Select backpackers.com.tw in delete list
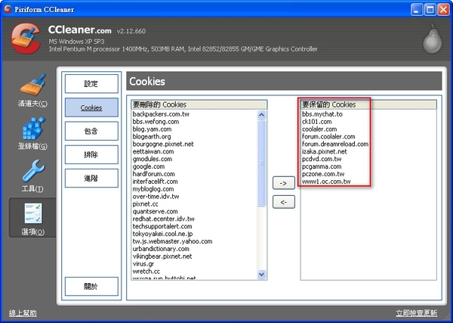Screen dimensions: 453x323 161,114
